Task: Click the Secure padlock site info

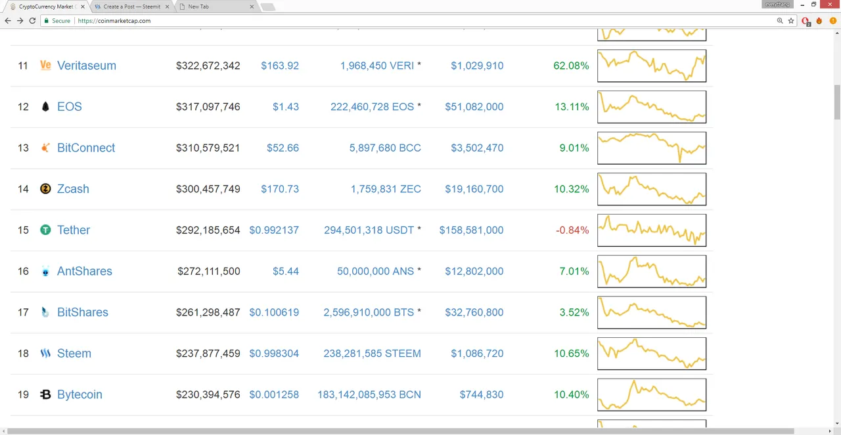Action: 57,21
